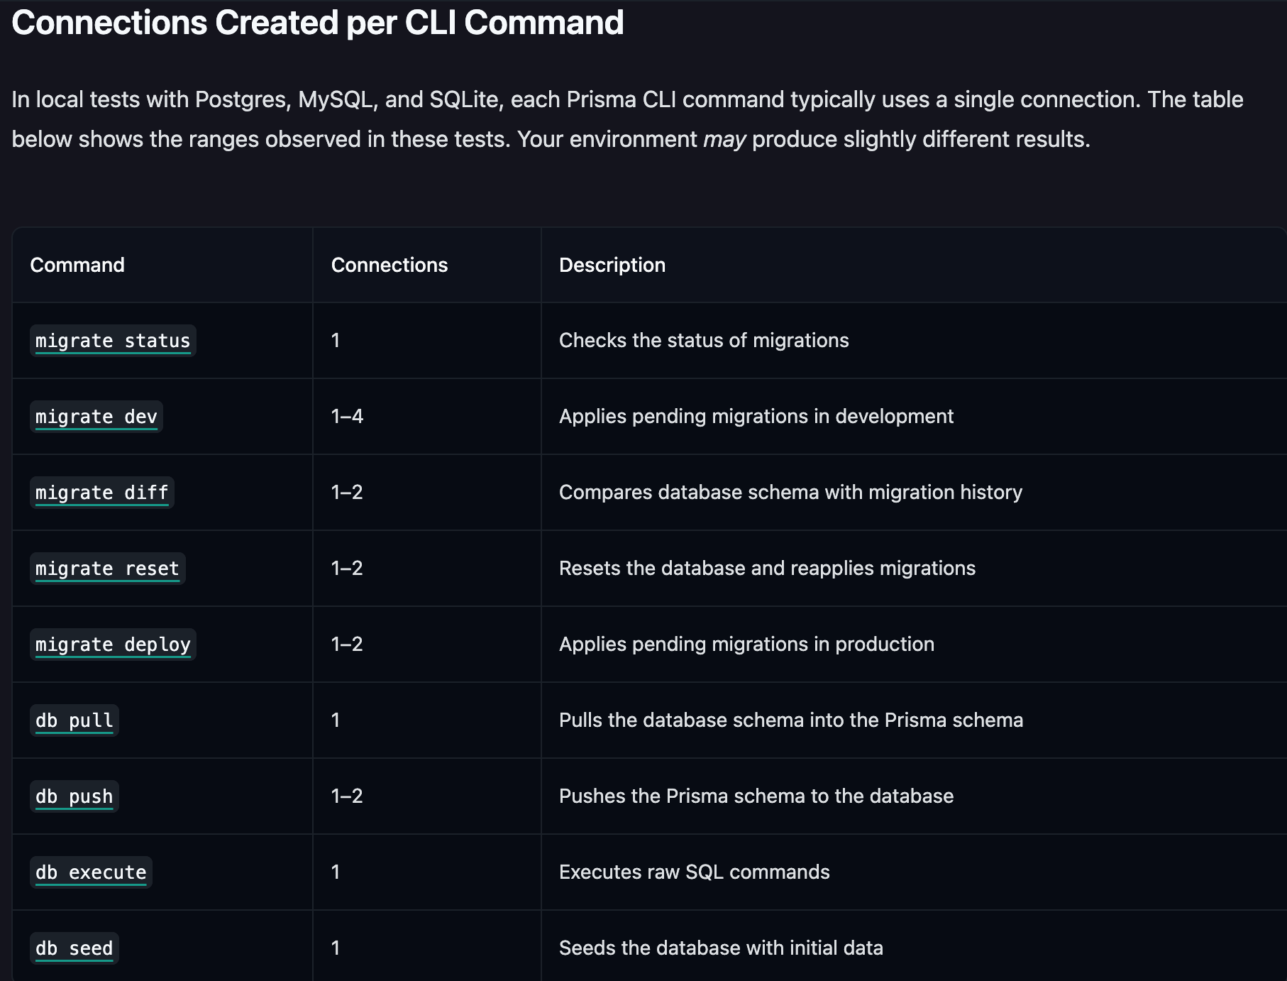Click the Command column header
This screenshot has width=1287, height=981.
coord(77,265)
